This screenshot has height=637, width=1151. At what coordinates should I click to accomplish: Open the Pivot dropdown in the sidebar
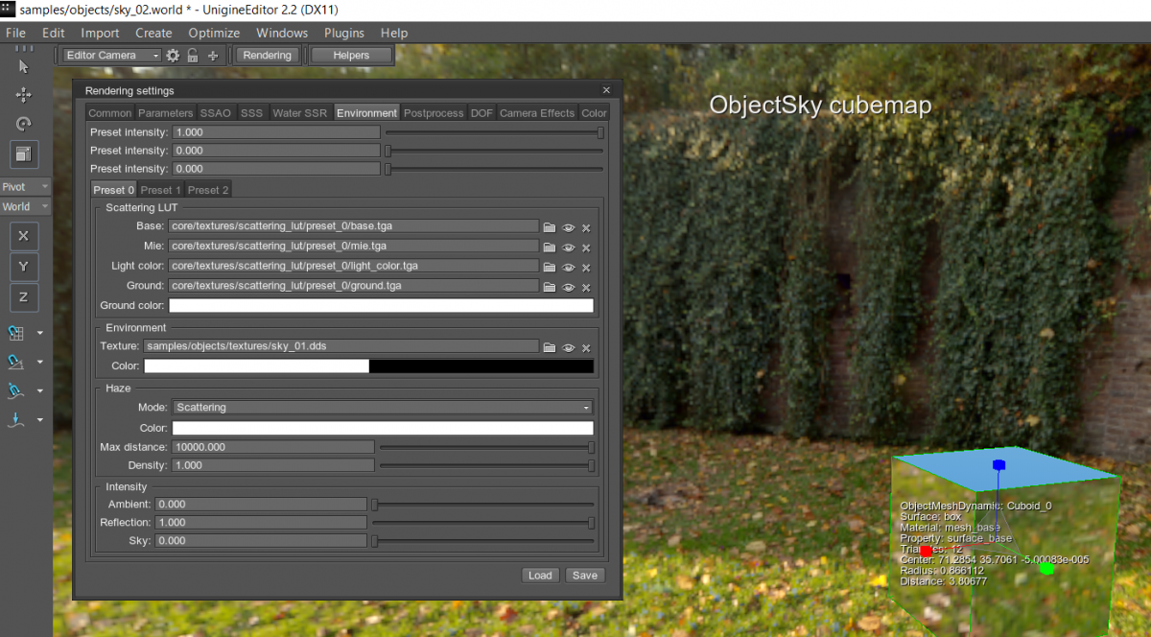[24, 186]
